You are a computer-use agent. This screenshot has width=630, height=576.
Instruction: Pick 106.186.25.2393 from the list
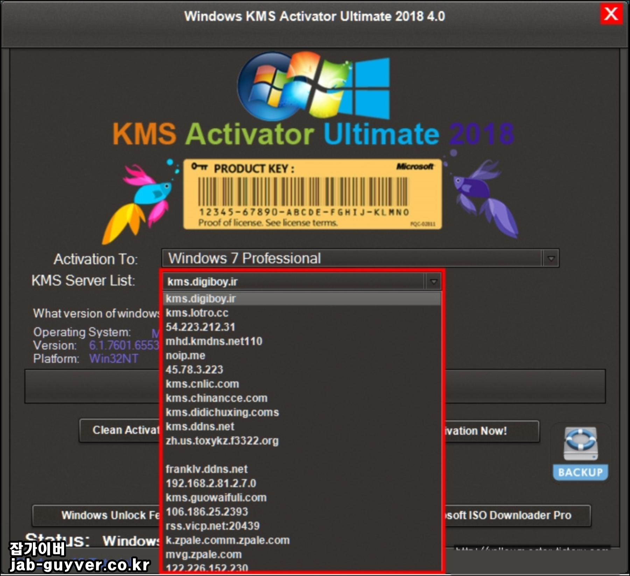pyautogui.click(x=302, y=512)
